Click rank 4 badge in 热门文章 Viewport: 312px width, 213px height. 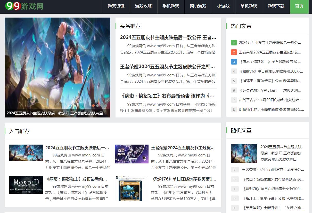click(234, 71)
